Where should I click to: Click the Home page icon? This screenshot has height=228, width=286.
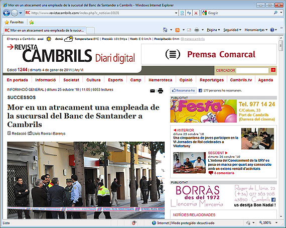165,30
